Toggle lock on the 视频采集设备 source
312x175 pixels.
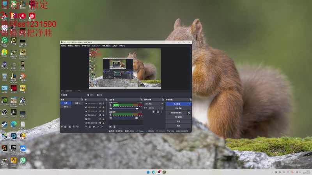tap(103, 107)
